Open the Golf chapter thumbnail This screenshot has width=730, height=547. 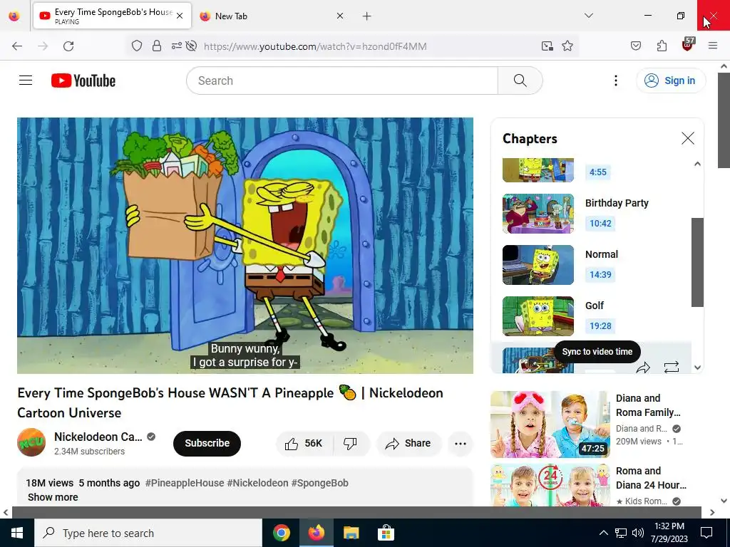pyautogui.click(x=538, y=316)
